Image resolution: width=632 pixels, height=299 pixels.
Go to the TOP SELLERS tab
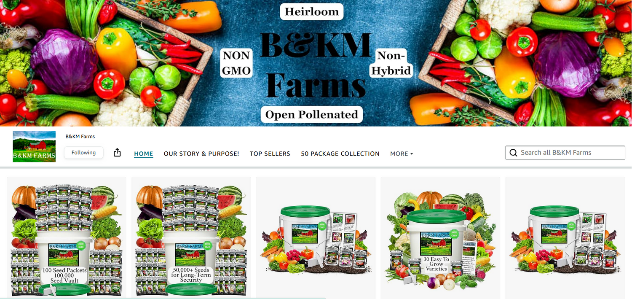pos(270,154)
